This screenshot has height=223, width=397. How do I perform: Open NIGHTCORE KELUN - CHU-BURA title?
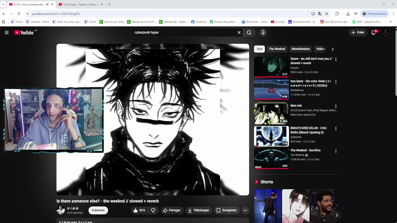click(309, 130)
